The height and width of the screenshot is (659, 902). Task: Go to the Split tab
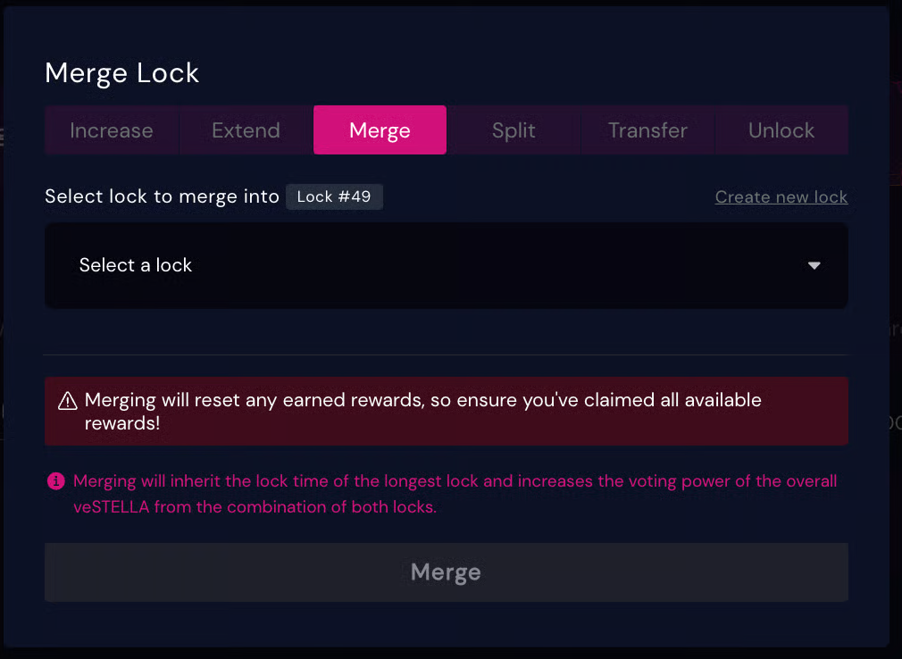coord(514,130)
